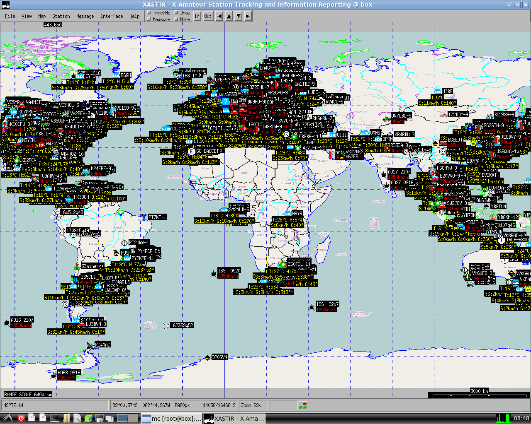Open the magnifier search icon in taskbar

point(77,419)
